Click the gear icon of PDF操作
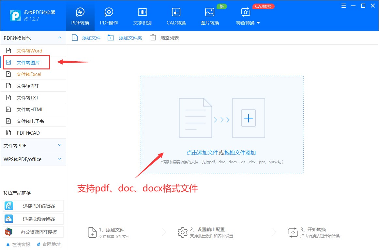Image resolution: width=379 pixels, height=251 pixels. click(109, 12)
